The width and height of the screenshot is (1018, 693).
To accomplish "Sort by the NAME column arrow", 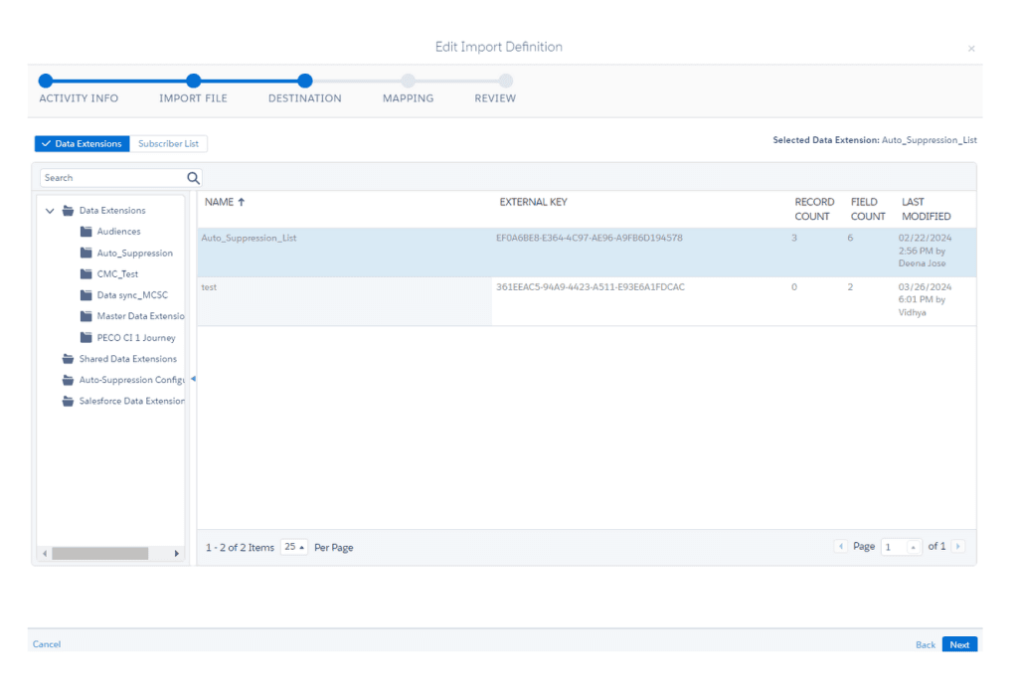I will point(242,202).
